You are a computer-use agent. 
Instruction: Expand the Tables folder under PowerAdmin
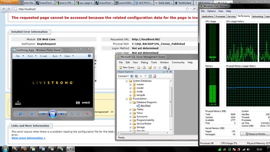[130, 109]
